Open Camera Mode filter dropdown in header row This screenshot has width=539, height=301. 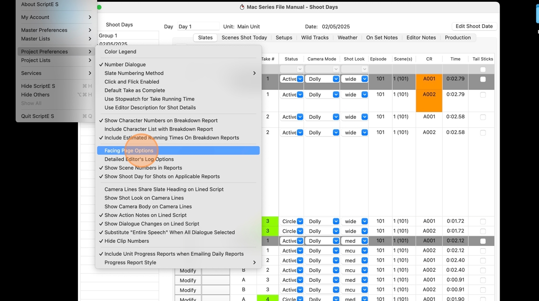pyautogui.click(x=322, y=69)
